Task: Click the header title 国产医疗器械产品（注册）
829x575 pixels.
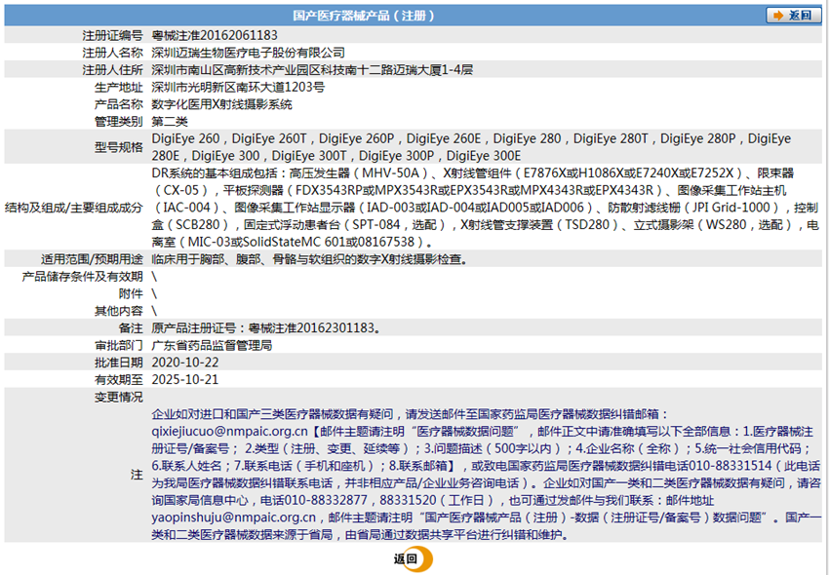Action: pos(364,16)
